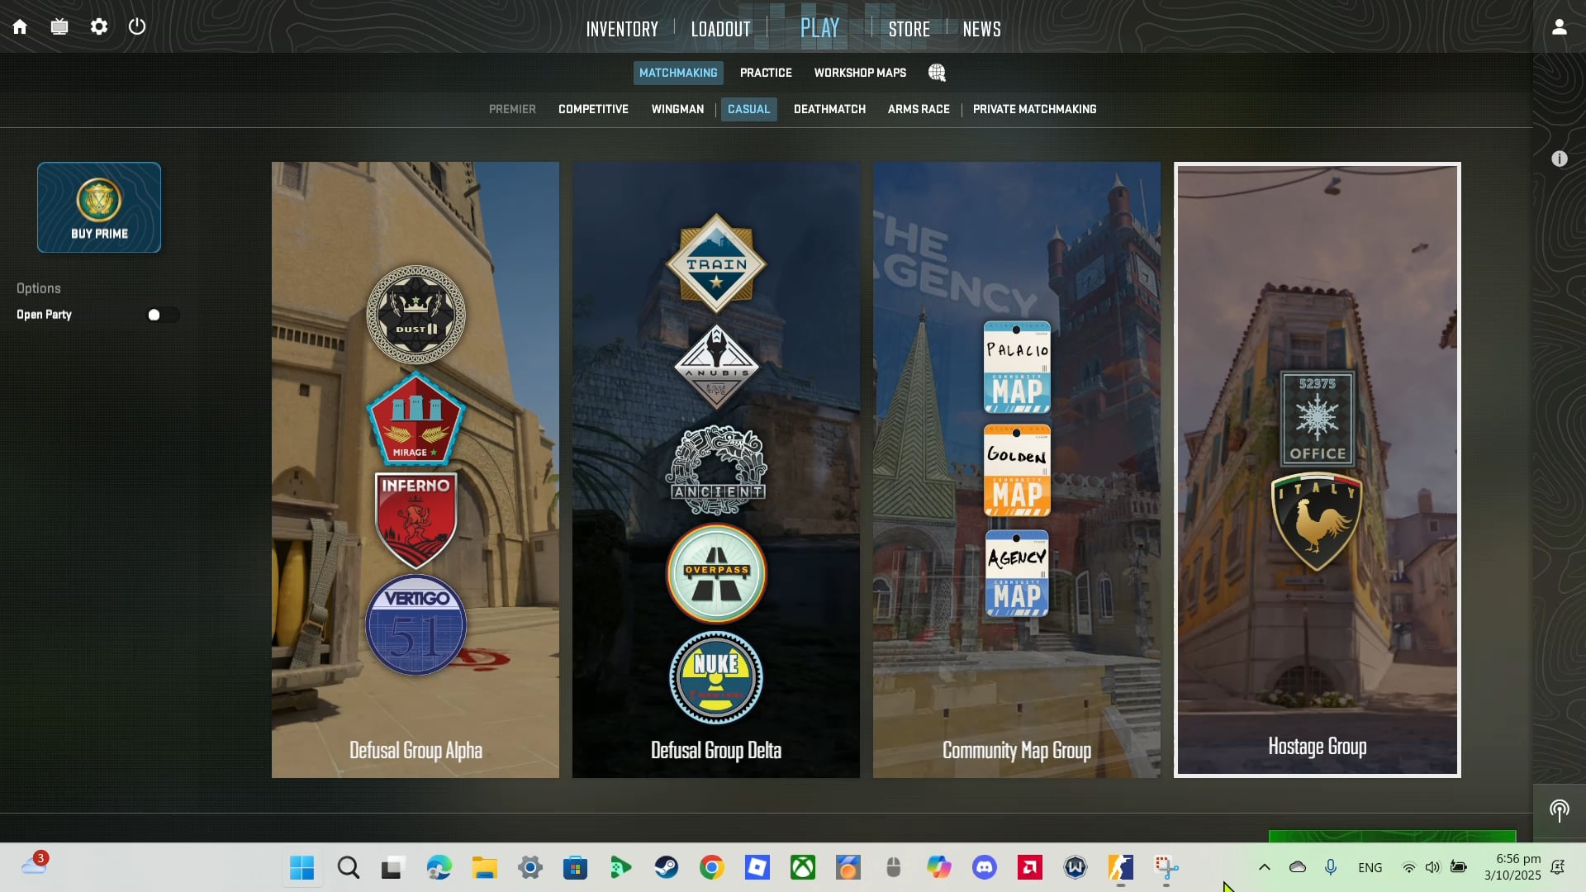Choose the Defusal Group Delta label
Viewport: 1586px width, 892px height.
pyautogui.click(x=716, y=750)
